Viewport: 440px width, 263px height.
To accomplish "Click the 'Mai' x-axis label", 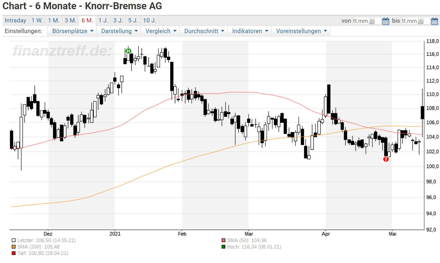I will click(x=393, y=234).
